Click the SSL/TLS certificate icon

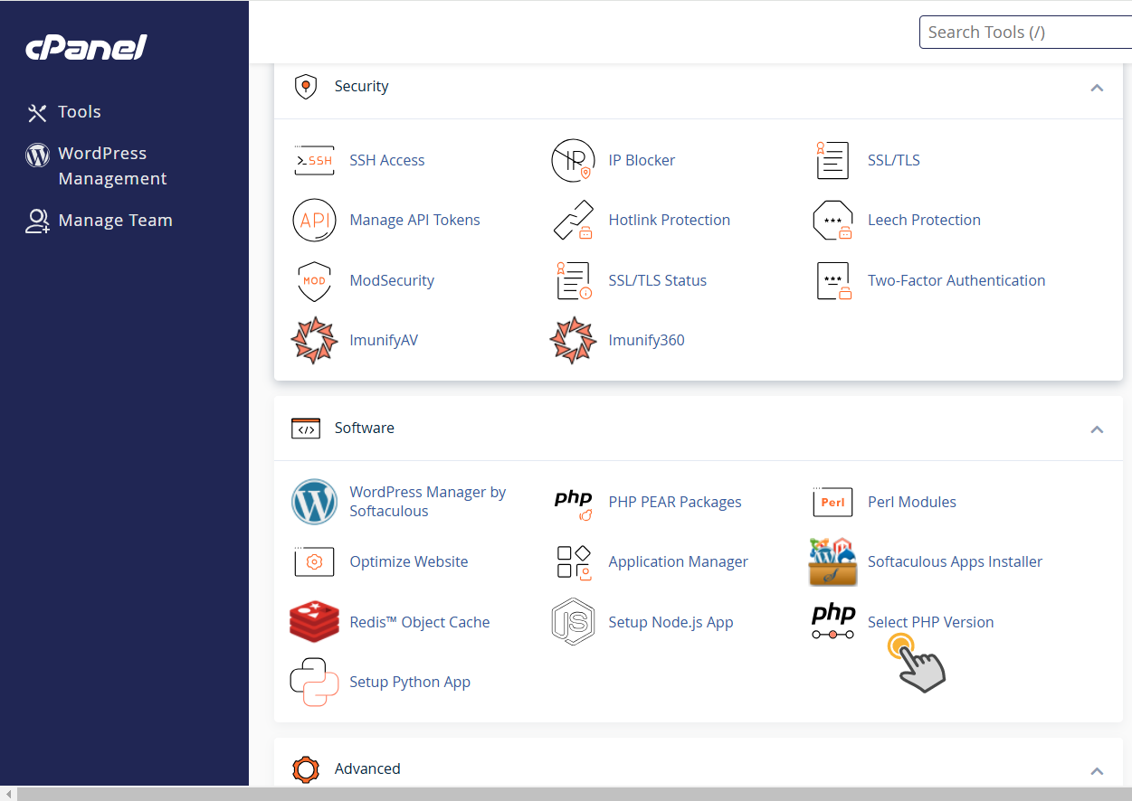832,160
